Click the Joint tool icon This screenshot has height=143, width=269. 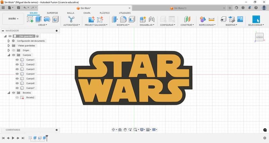point(152,19)
